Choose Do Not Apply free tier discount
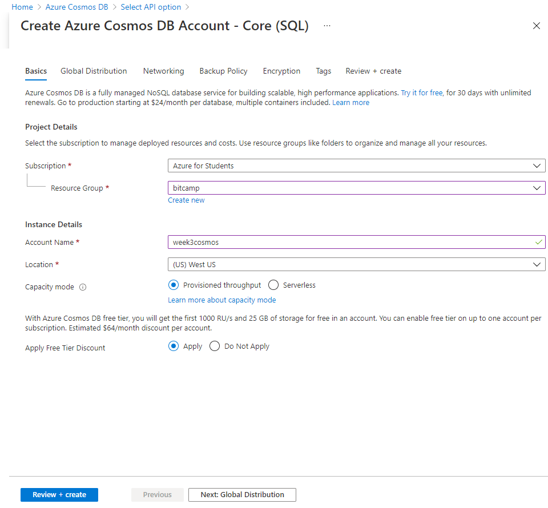Viewport: 548px width, 508px height. [215, 346]
